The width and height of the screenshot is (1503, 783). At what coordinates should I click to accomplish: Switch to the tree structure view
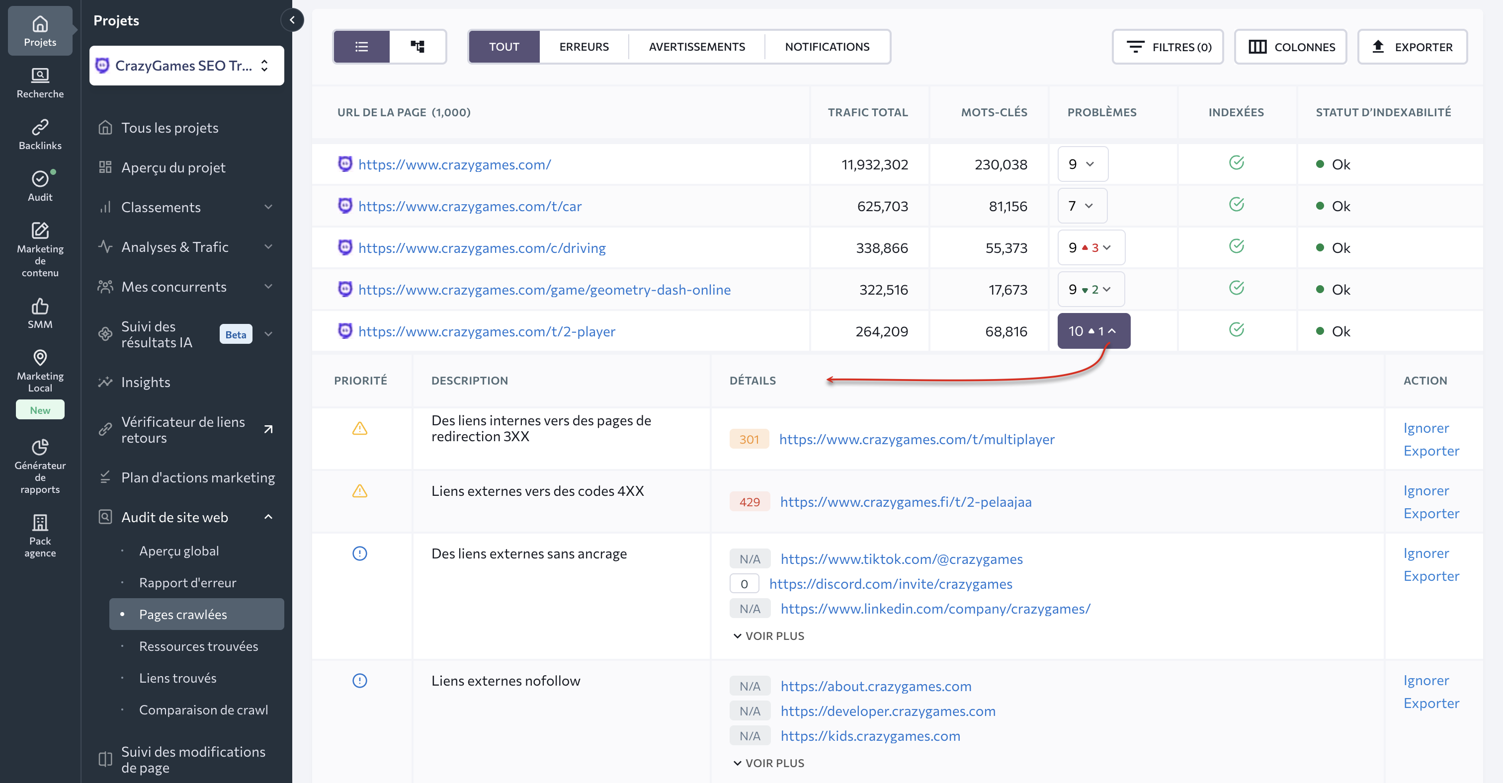(418, 47)
